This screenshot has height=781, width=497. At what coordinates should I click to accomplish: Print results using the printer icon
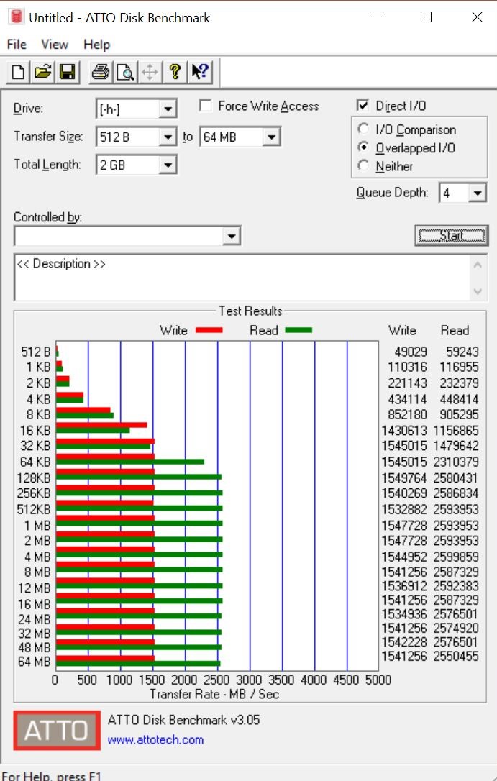coord(101,72)
